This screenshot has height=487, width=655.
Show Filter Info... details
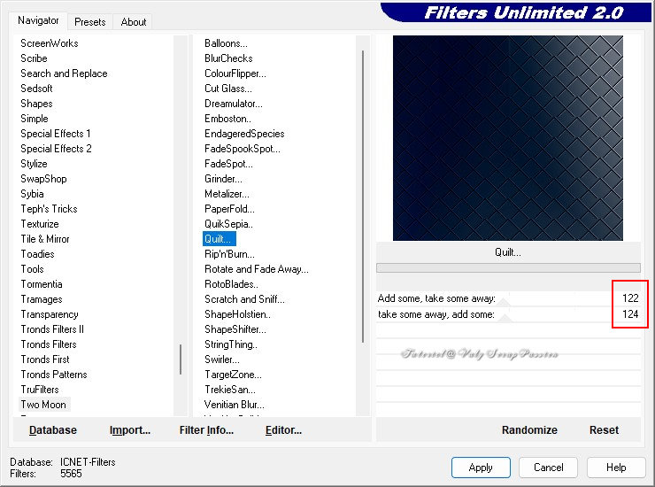tap(206, 430)
